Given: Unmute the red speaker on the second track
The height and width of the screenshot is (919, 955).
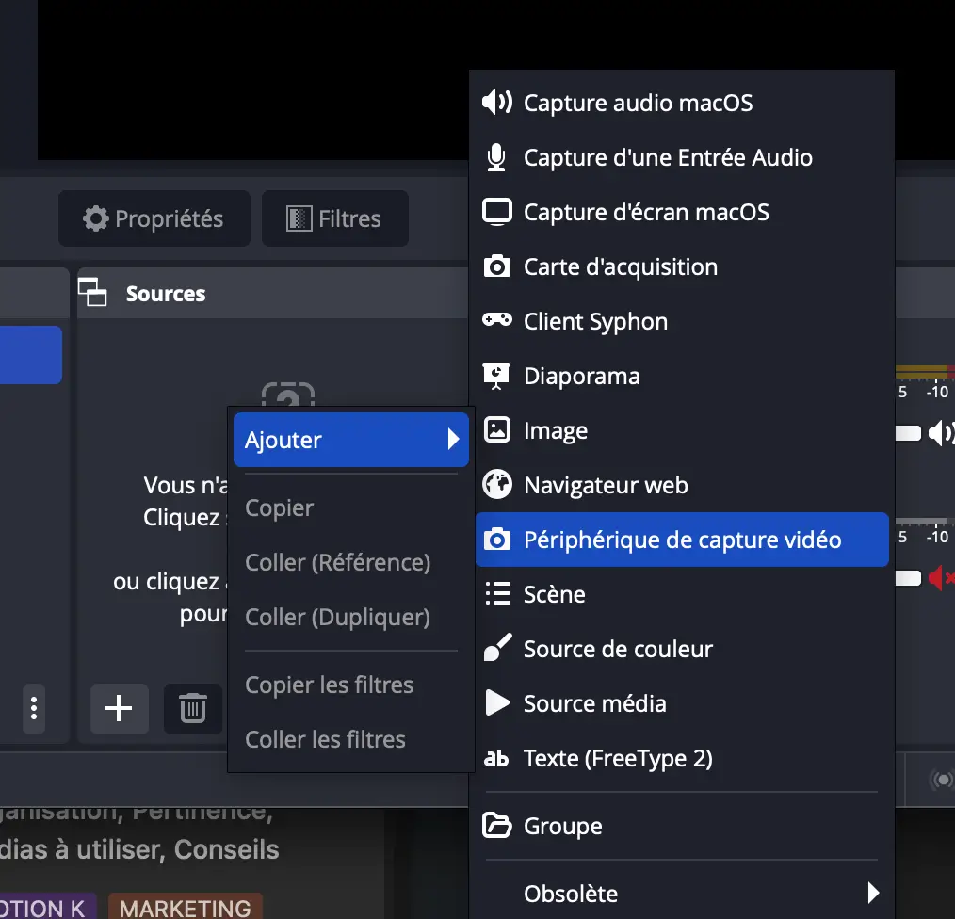Looking at the screenshot, I should [939, 578].
